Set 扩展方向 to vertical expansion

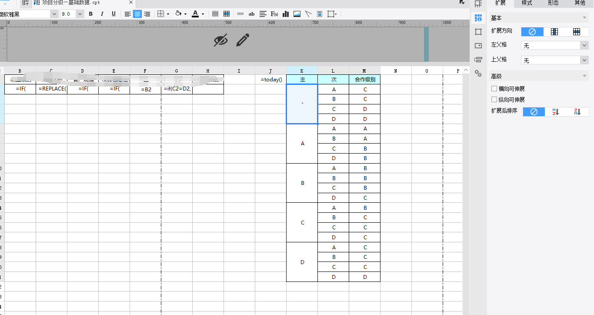(x=554, y=31)
